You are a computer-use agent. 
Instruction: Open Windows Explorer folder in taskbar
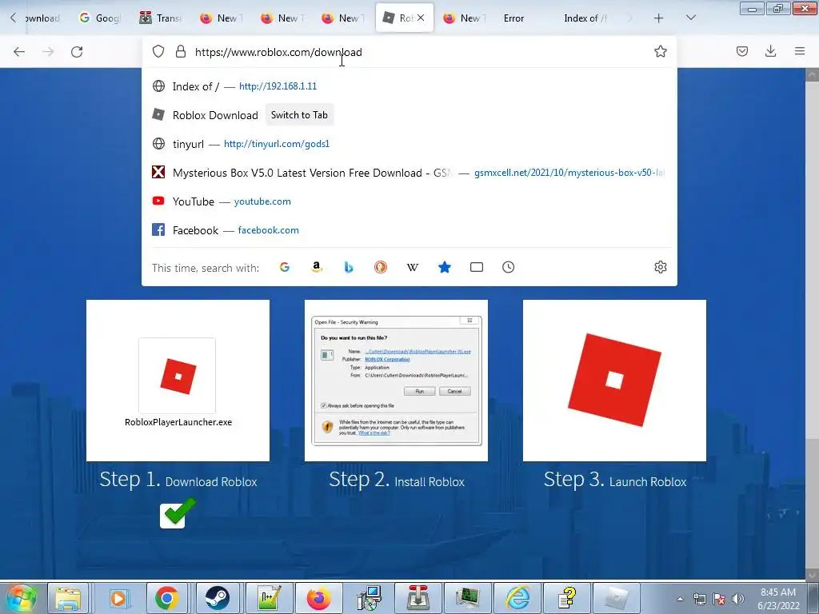click(x=68, y=598)
